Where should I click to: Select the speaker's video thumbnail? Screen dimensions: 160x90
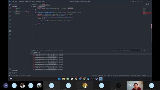point(135,85)
